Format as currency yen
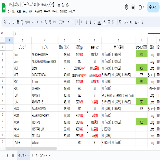 pos(37,22)
